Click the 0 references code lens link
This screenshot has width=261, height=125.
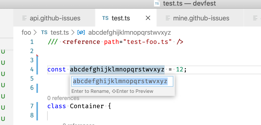coord(63,98)
